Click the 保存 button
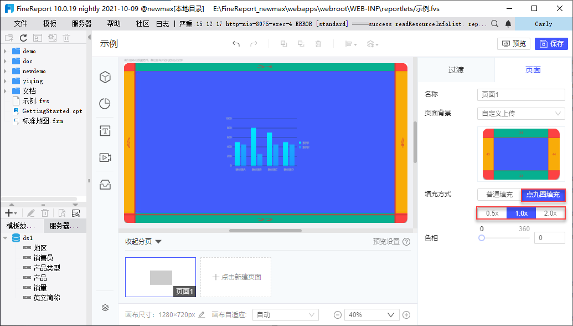Image resolution: width=573 pixels, height=326 pixels. coord(551,44)
